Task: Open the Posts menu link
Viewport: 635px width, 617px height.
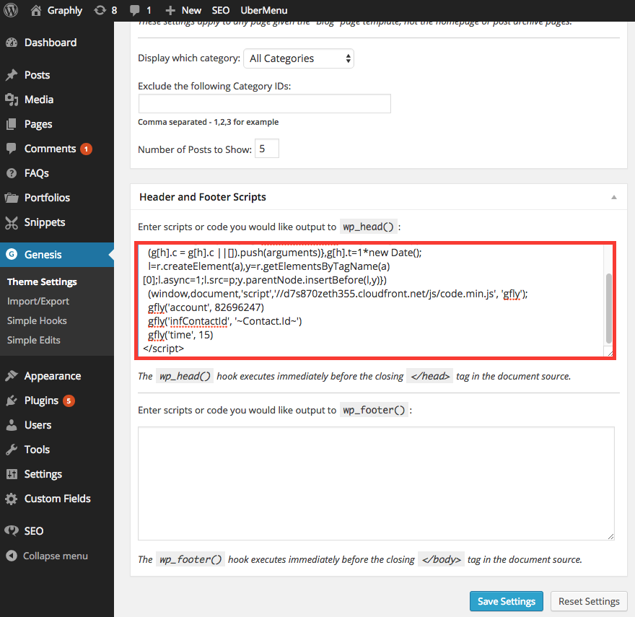Action: (38, 75)
